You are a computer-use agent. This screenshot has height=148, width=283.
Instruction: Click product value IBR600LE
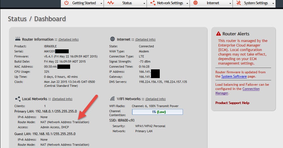50,46
